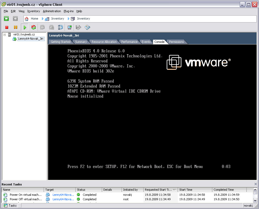Switch to the Performance tab
The width and height of the screenshot is (259, 209).
tap(129, 42)
